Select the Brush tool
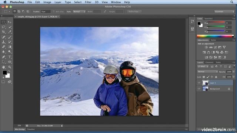Image resolution: width=237 pixels, height=133 pixels. 10,37
